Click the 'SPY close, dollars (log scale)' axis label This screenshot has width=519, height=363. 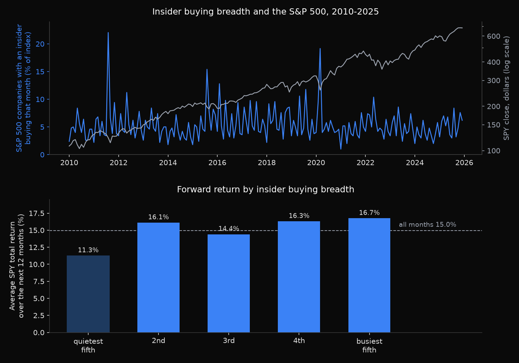[x=507, y=88]
